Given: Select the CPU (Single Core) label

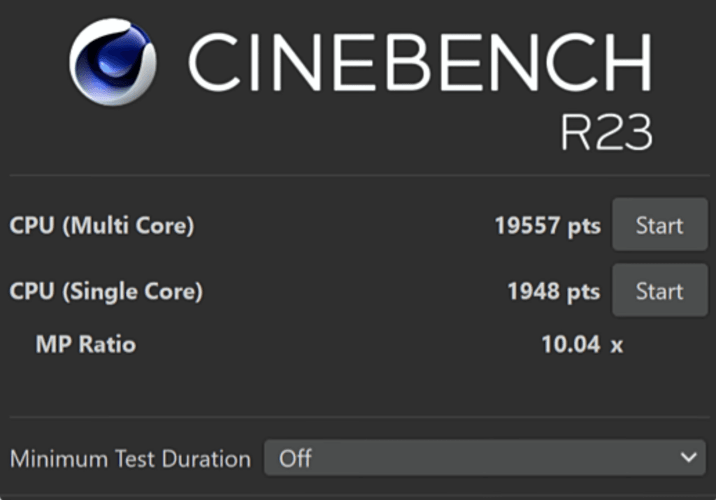Looking at the screenshot, I should [x=106, y=292].
